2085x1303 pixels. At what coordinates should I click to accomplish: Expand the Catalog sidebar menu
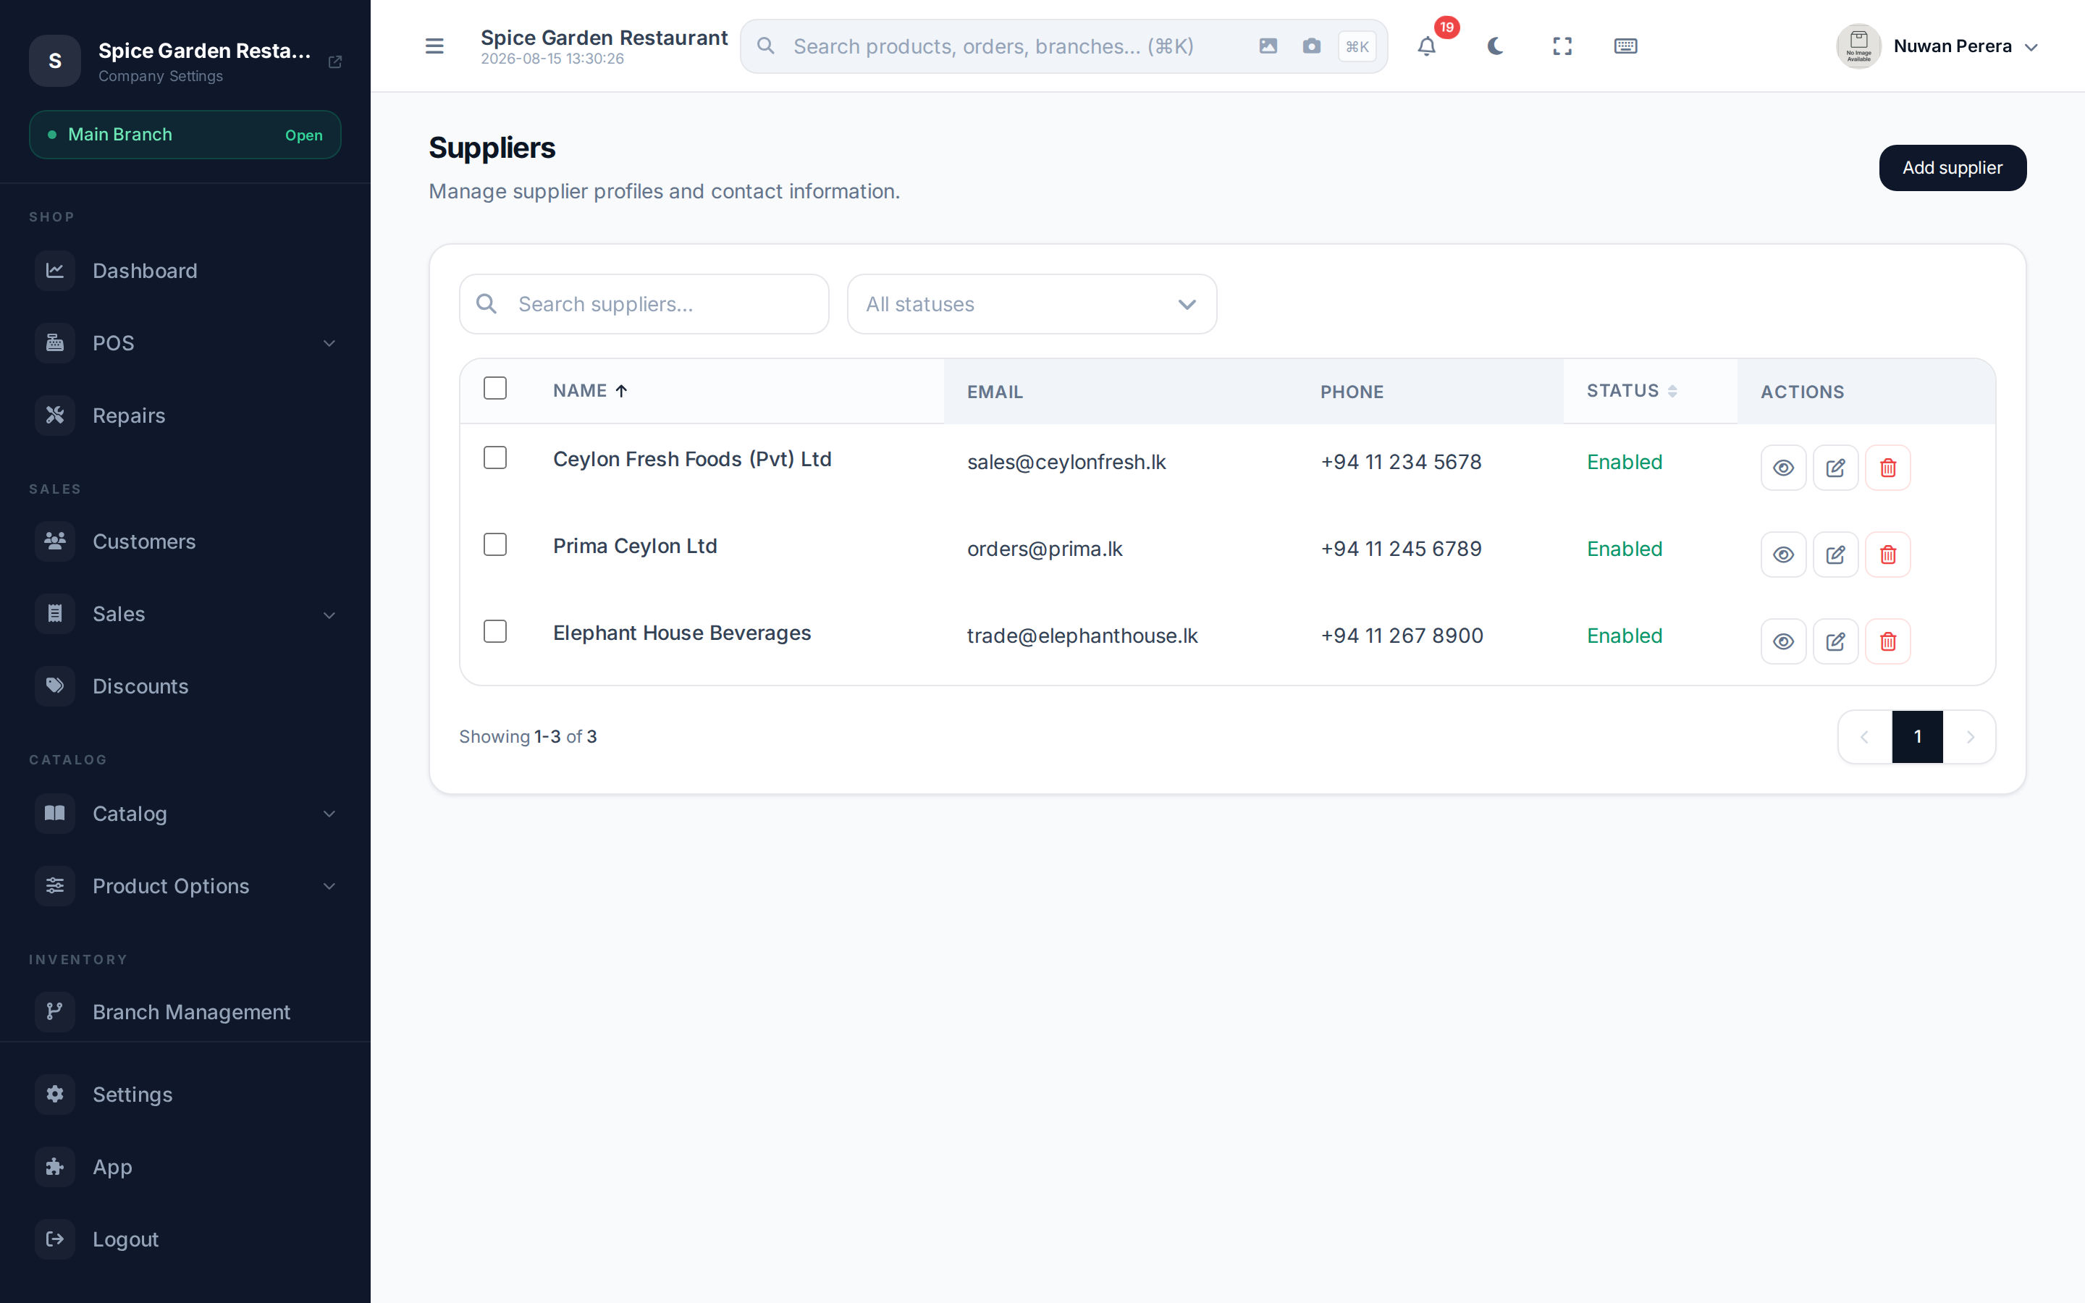click(x=185, y=814)
